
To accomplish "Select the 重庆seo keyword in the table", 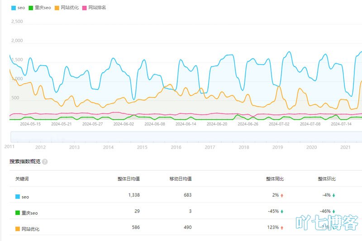I will pos(29,213).
